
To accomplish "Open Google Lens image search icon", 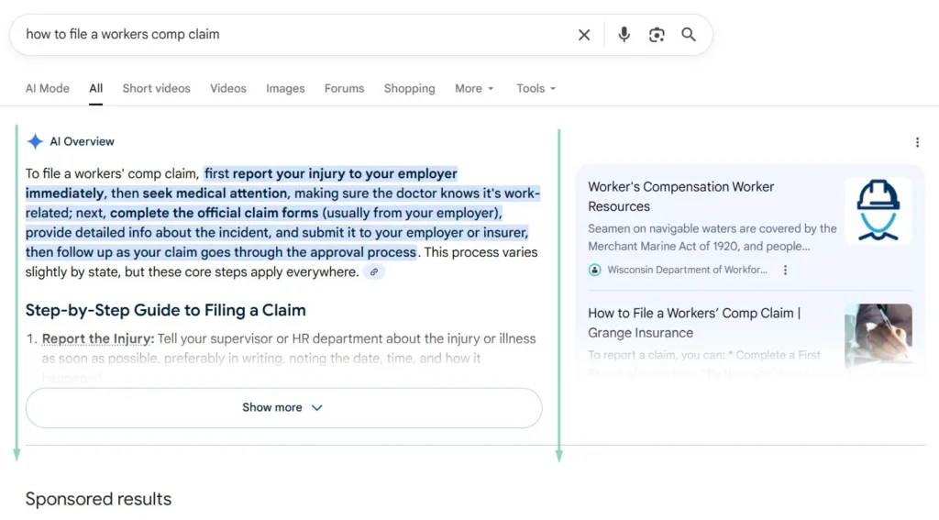I will (657, 35).
